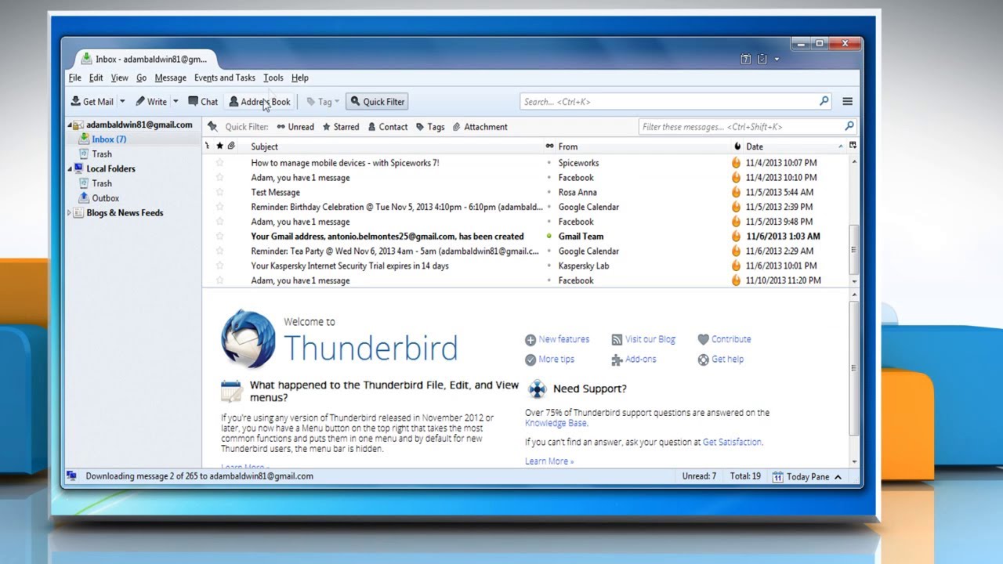Click the thread column header icon
This screenshot has width=1003, height=564.
(x=208, y=146)
